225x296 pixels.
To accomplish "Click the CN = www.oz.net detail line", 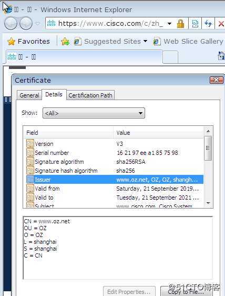I will (47, 221).
